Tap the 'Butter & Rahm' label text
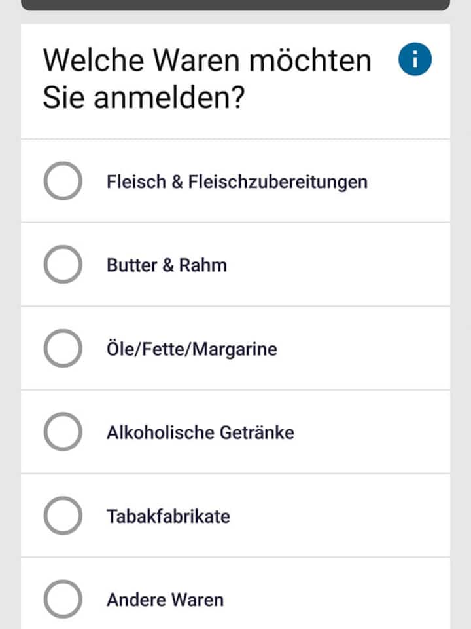This screenshot has width=471, height=629. point(167,265)
